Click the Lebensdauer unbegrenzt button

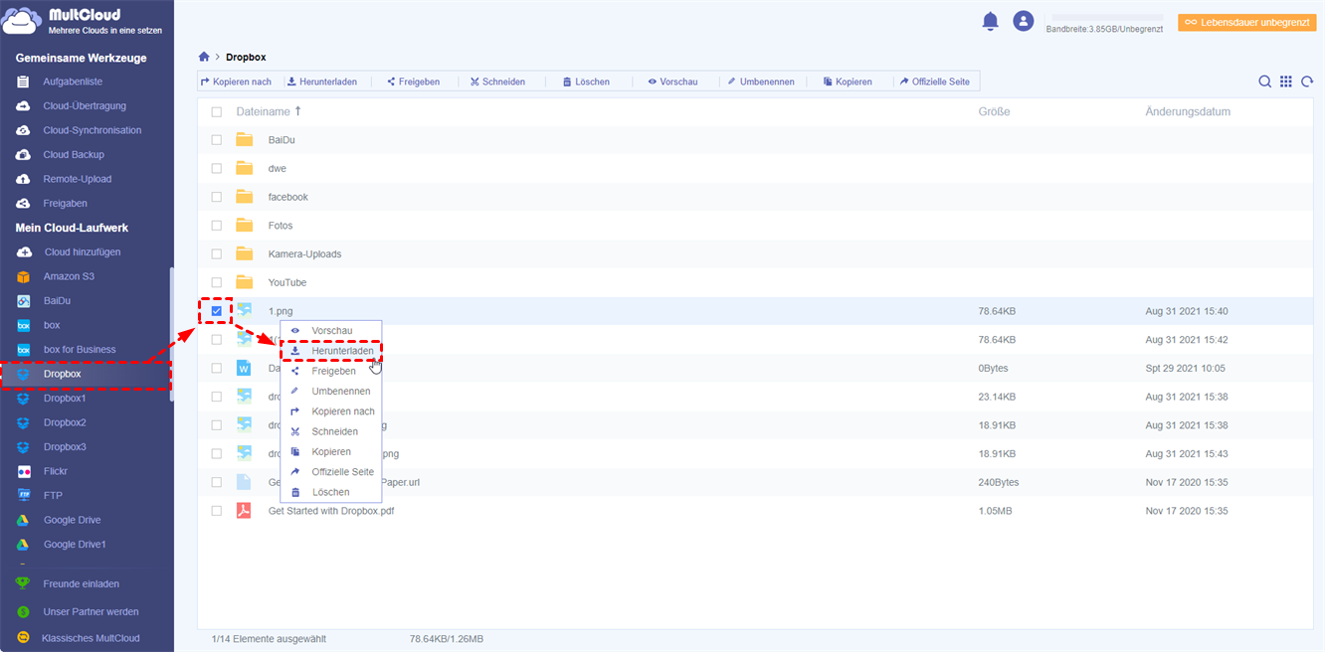point(1246,22)
